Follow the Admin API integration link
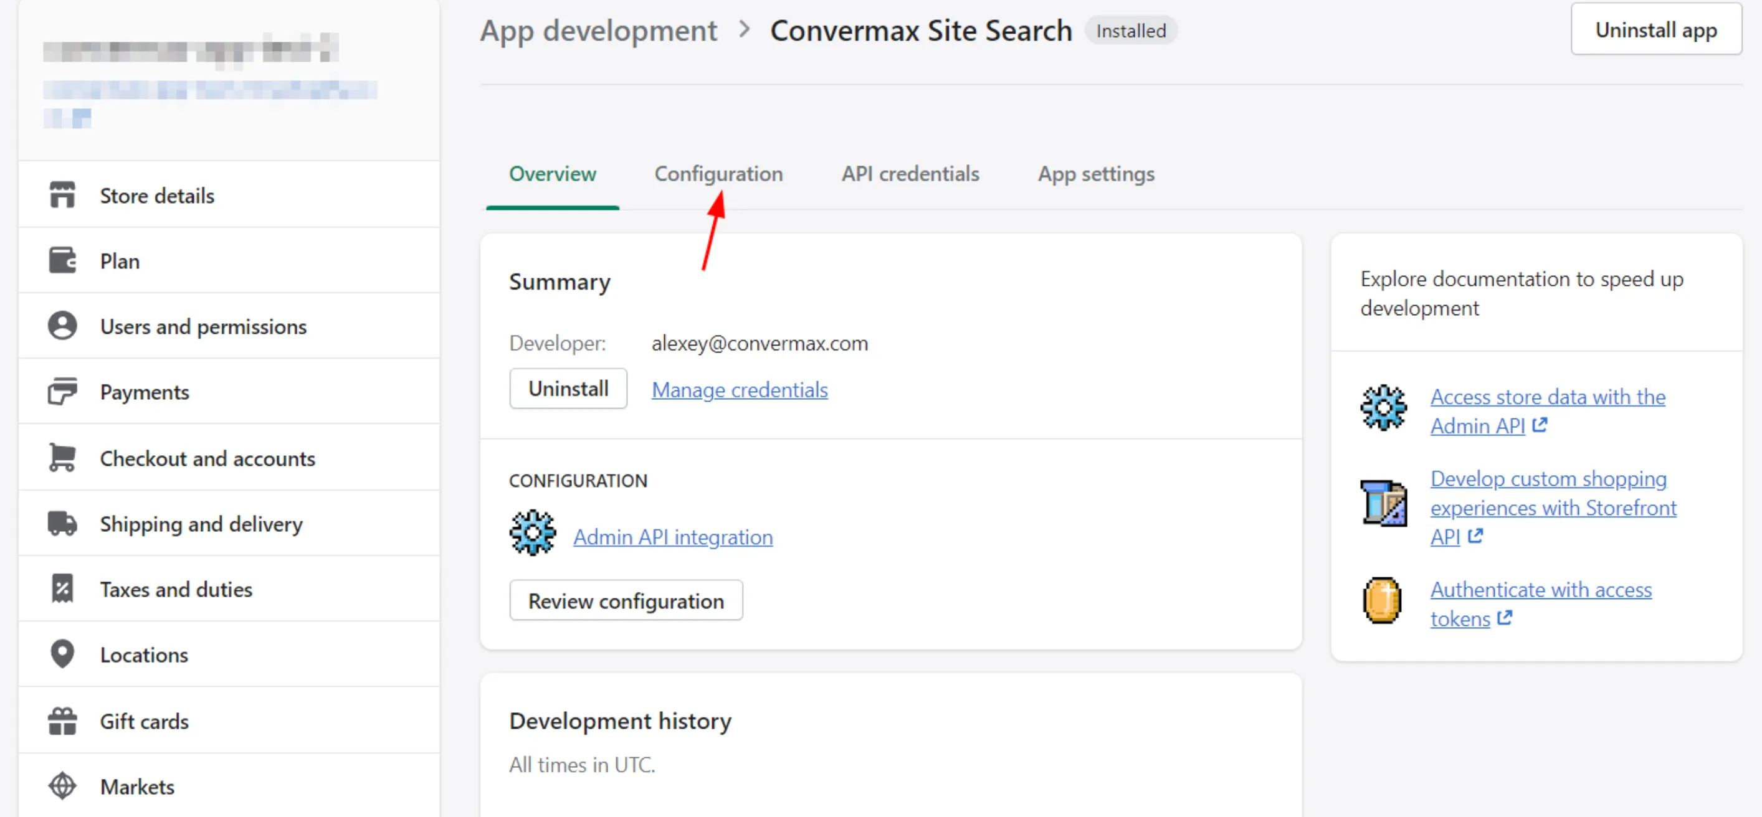Screen dimensions: 1762x817 672,537
